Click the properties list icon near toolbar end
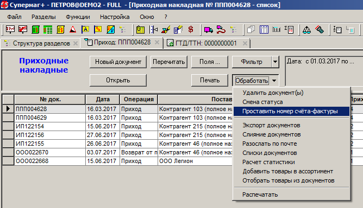 click(x=337, y=30)
